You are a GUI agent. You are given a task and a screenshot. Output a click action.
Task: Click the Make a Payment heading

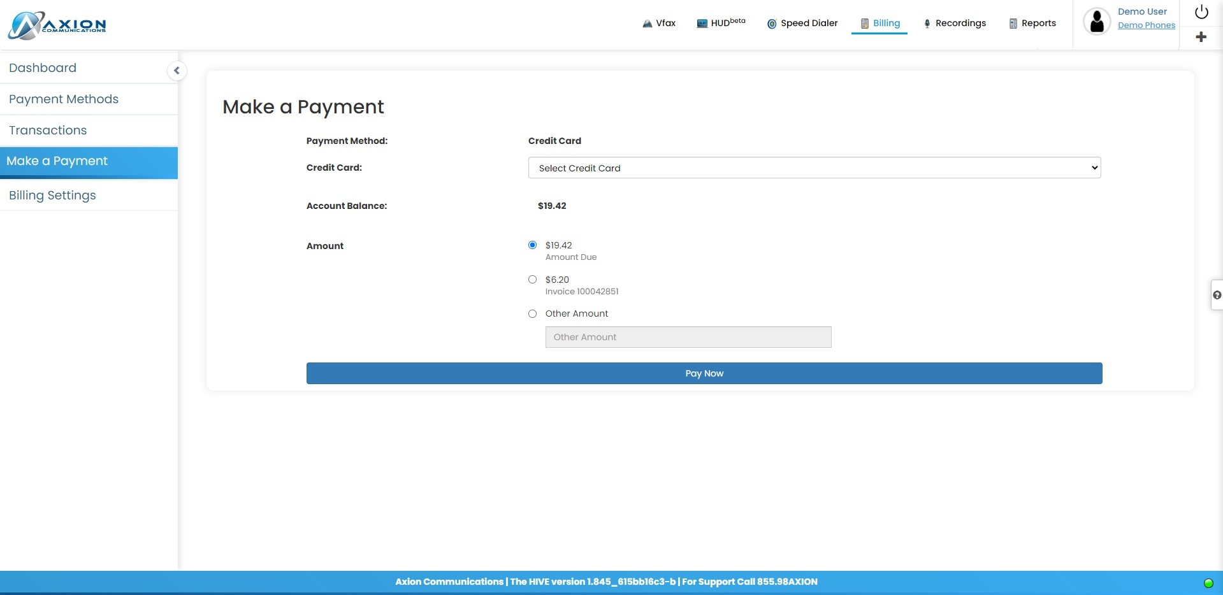(x=303, y=107)
